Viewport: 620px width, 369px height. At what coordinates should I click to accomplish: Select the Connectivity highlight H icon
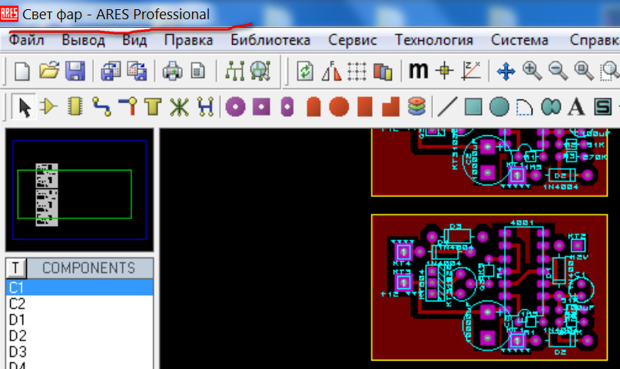(x=206, y=107)
